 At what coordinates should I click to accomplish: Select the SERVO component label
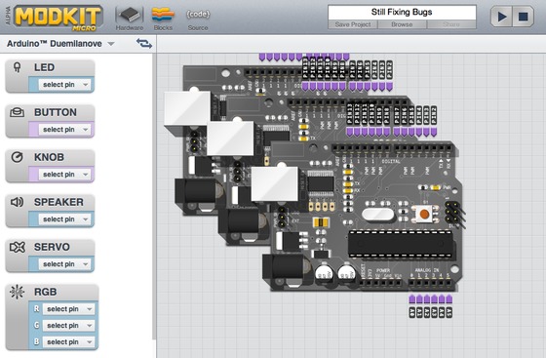pos(52,247)
